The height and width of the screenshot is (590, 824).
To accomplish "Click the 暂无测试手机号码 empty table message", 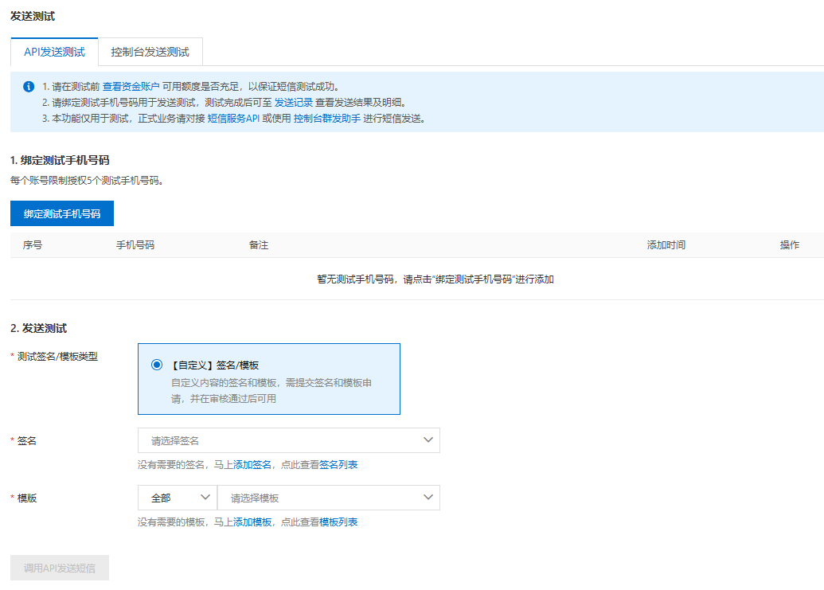I will tap(435, 279).
